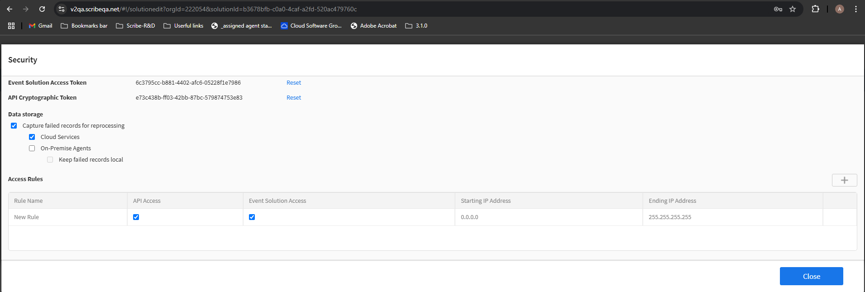The height and width of the screenshot is (292, 865).
Task: Reload the page with refresh icon
Action: click(42, 9)
